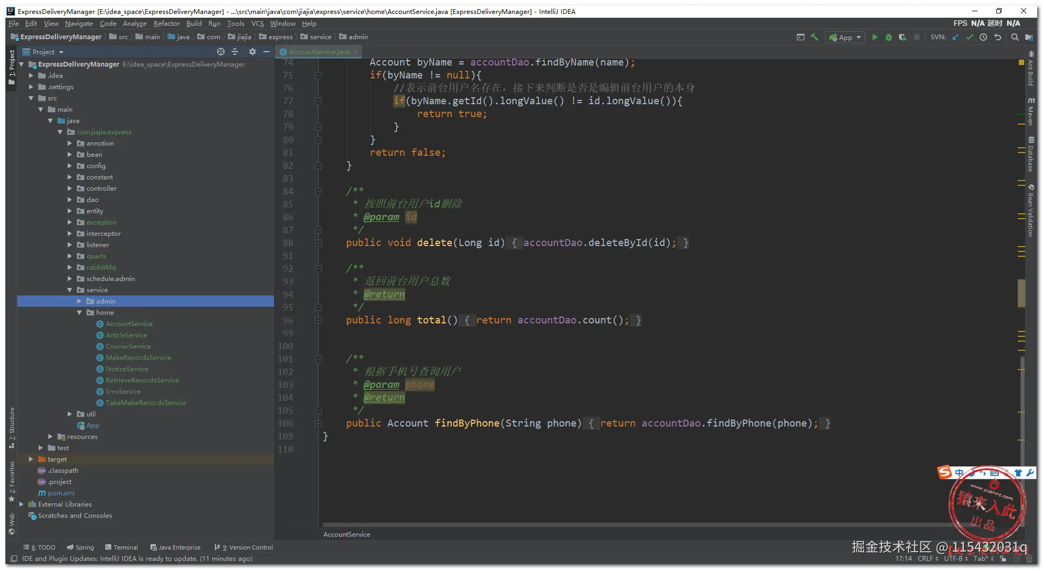Open Maven side panel
This screenshot has height=570, width=1043.
click(1031, 111)
